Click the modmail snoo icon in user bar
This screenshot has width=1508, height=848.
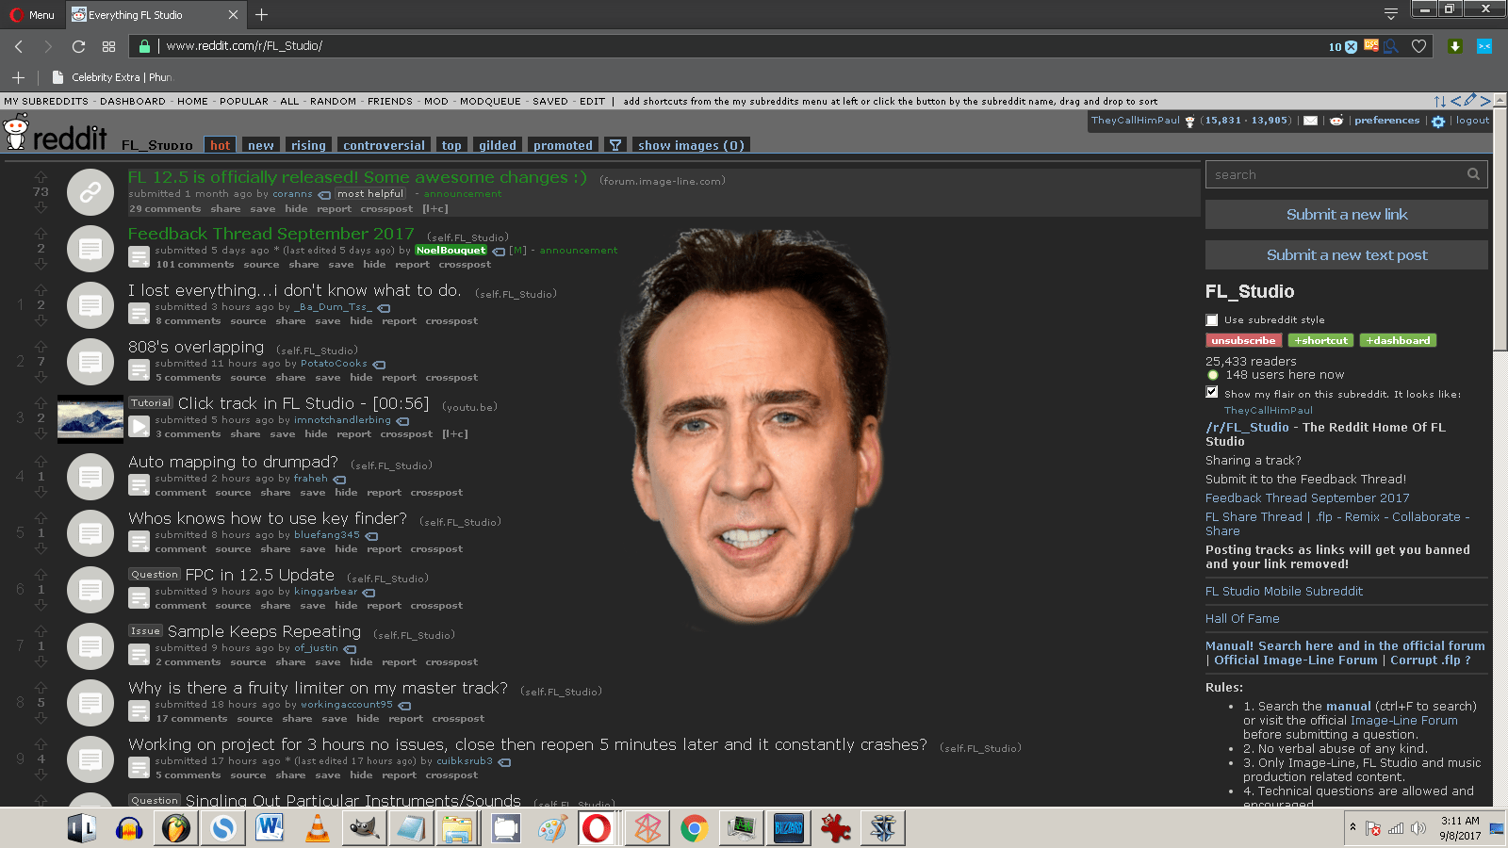click(1336, 121)
